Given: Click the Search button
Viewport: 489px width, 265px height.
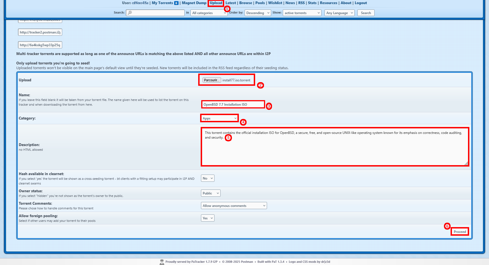Looking at the screenshot, I should click(366, 13).
